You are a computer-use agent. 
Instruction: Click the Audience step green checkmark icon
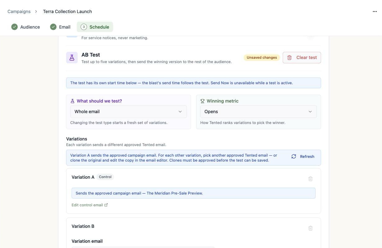pos(15,27)
